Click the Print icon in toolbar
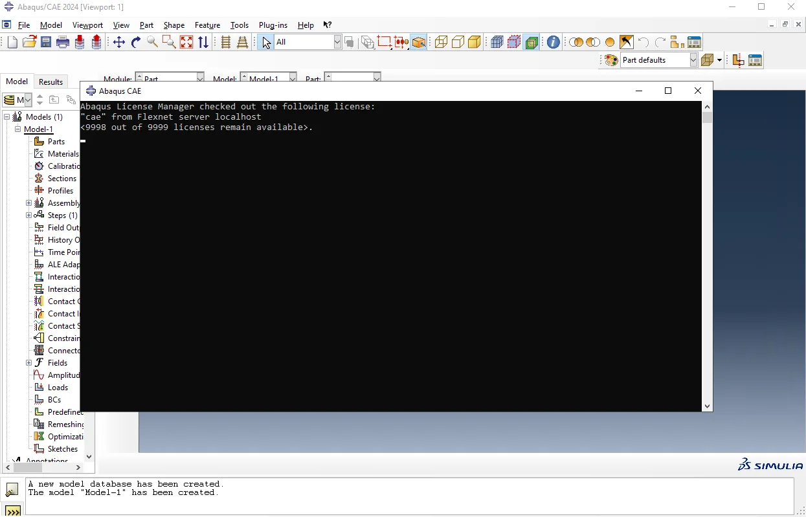 [x=63, y=42]
